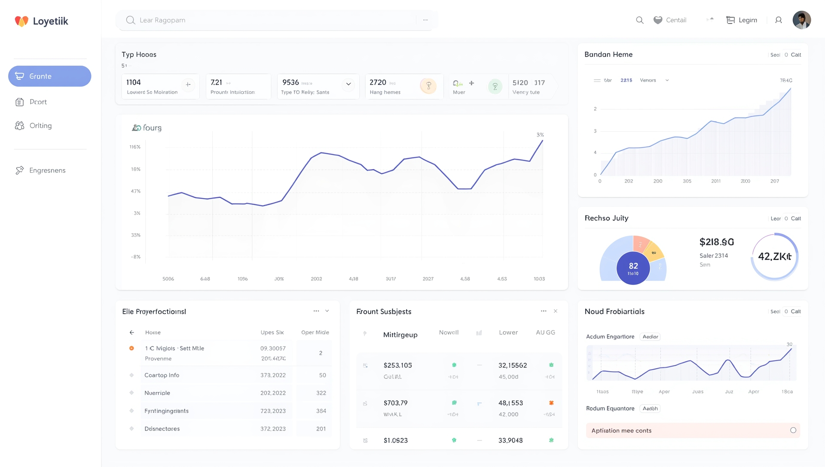This screenshot has height=467, width=825.
Task: Click the orange icon on the 2720 Hang hemes card
Action: [428, 86]
